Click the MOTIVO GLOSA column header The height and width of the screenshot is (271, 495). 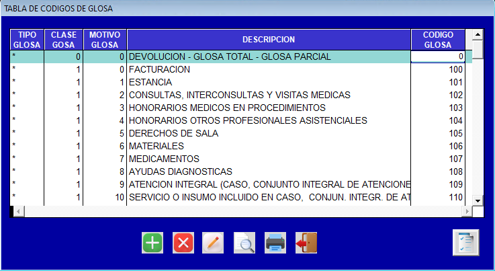(x=105, y=40)
